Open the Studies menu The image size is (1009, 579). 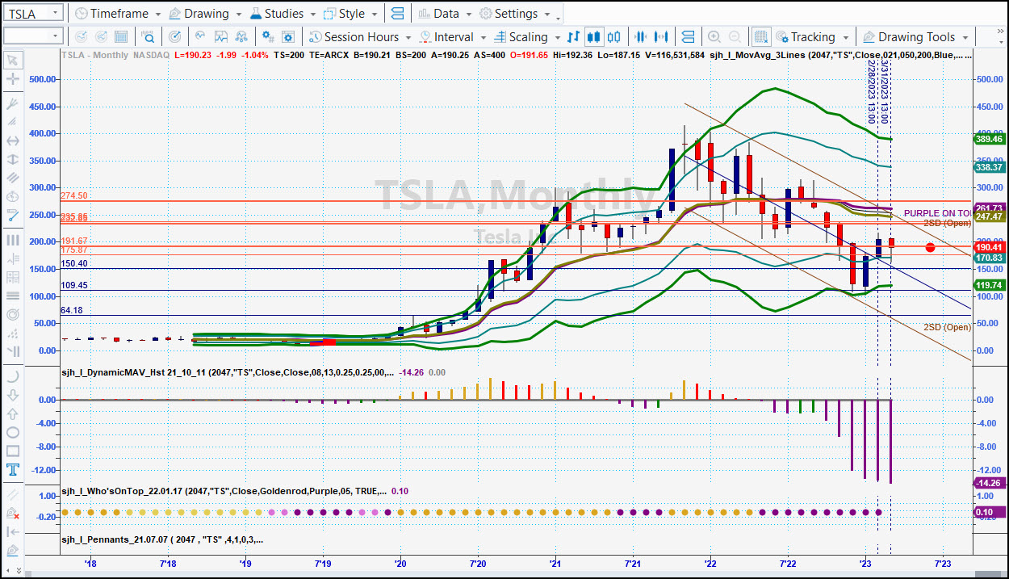click(283, 14)
